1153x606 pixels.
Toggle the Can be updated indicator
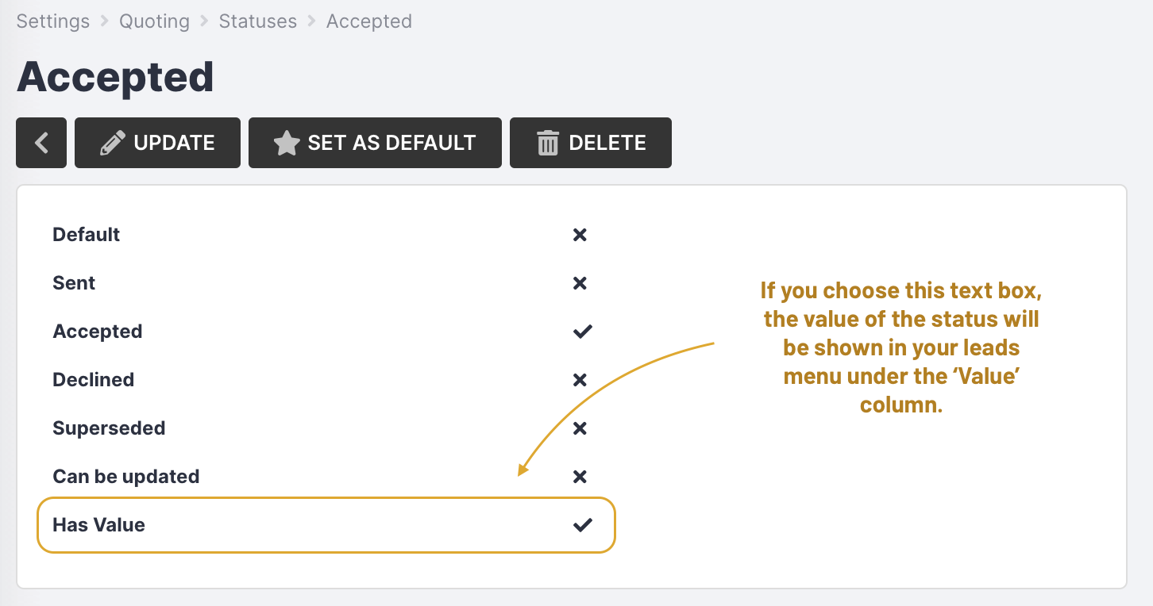(580, 476)
